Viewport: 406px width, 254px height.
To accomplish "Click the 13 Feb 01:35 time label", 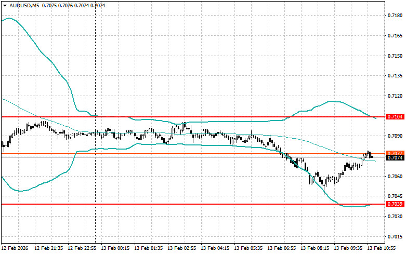I will click(x=148, y=248).
